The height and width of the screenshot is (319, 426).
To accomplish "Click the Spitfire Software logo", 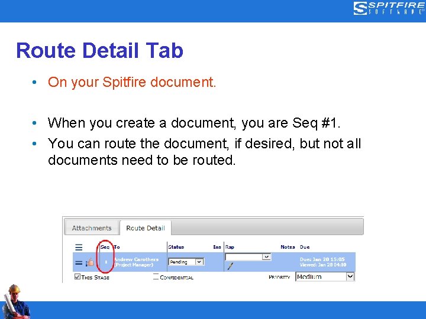I will 389,8.
